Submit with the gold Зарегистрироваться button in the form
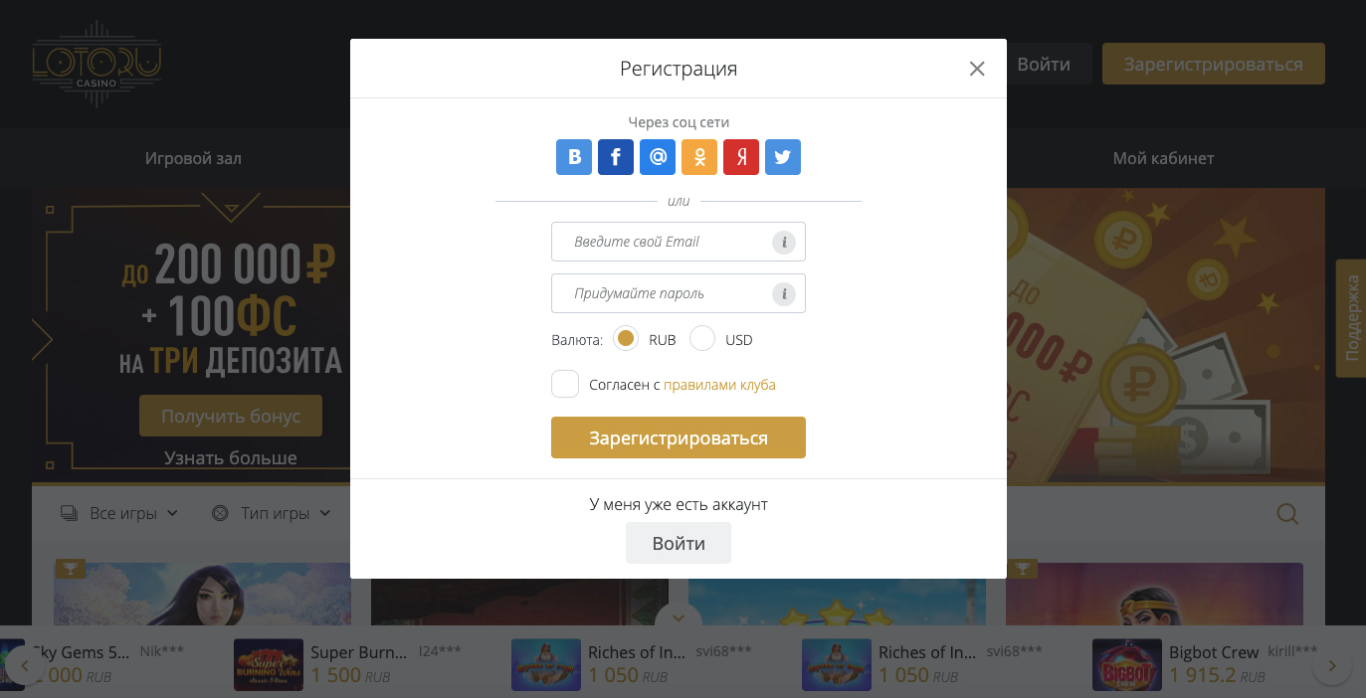1366x698 pixels. (679, 437)
